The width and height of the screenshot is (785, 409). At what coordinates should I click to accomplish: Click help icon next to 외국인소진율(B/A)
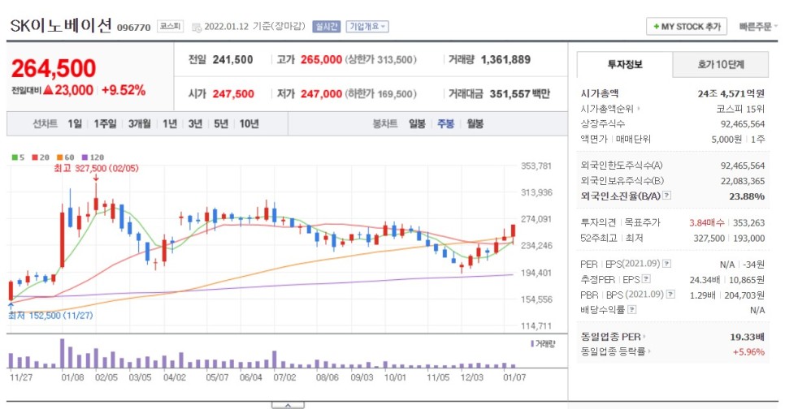667,196
